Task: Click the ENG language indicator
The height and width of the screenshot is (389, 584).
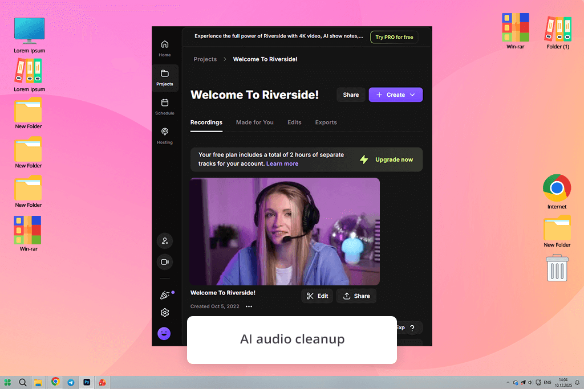Action: click(547, 382)
